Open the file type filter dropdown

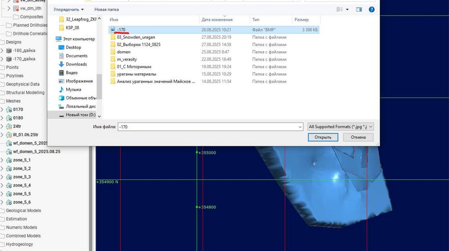click(x=341, y=127)
